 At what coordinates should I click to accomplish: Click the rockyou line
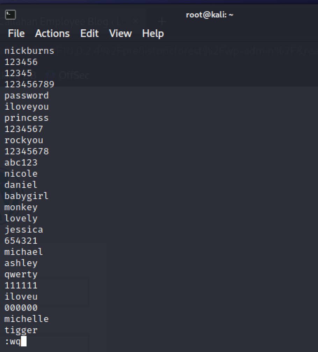click(24, 140)
